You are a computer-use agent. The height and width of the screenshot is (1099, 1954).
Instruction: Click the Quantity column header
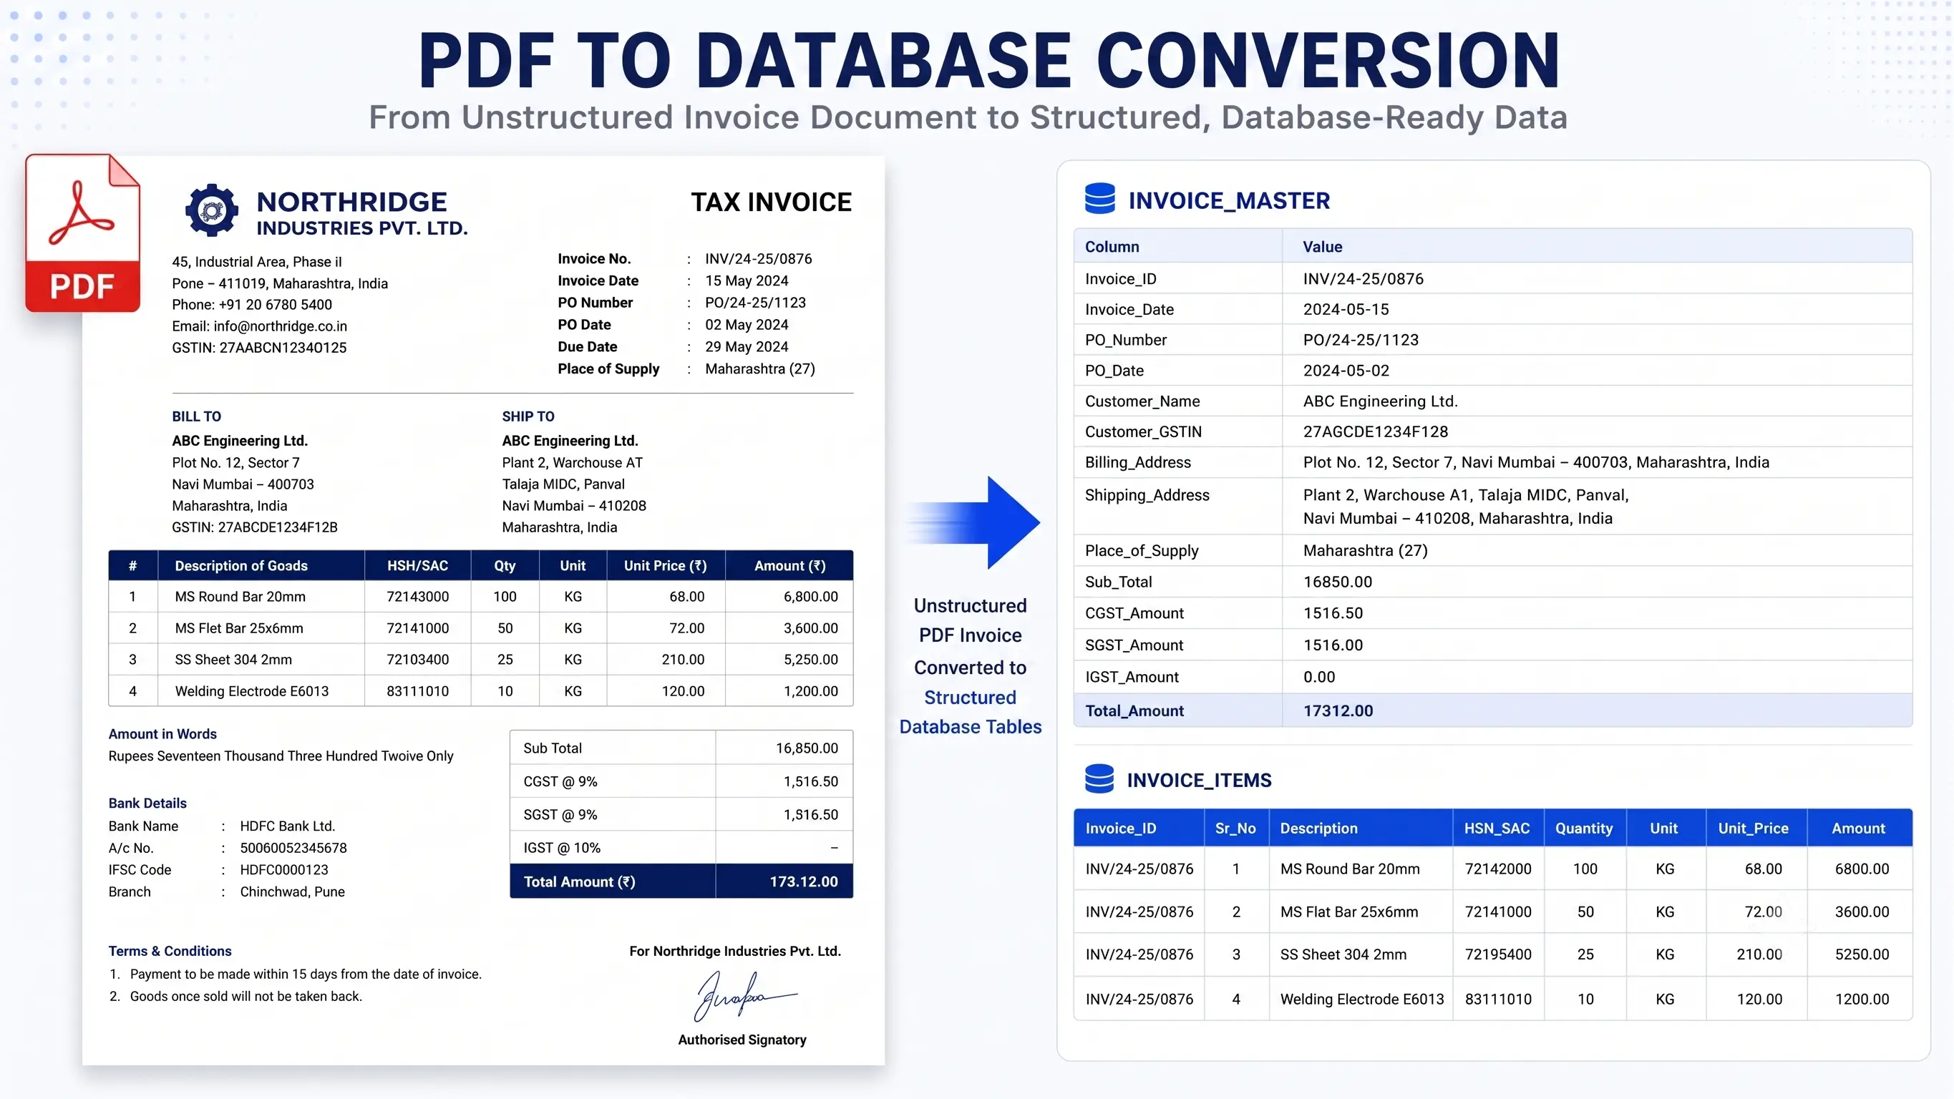[x=1584, y=829]
